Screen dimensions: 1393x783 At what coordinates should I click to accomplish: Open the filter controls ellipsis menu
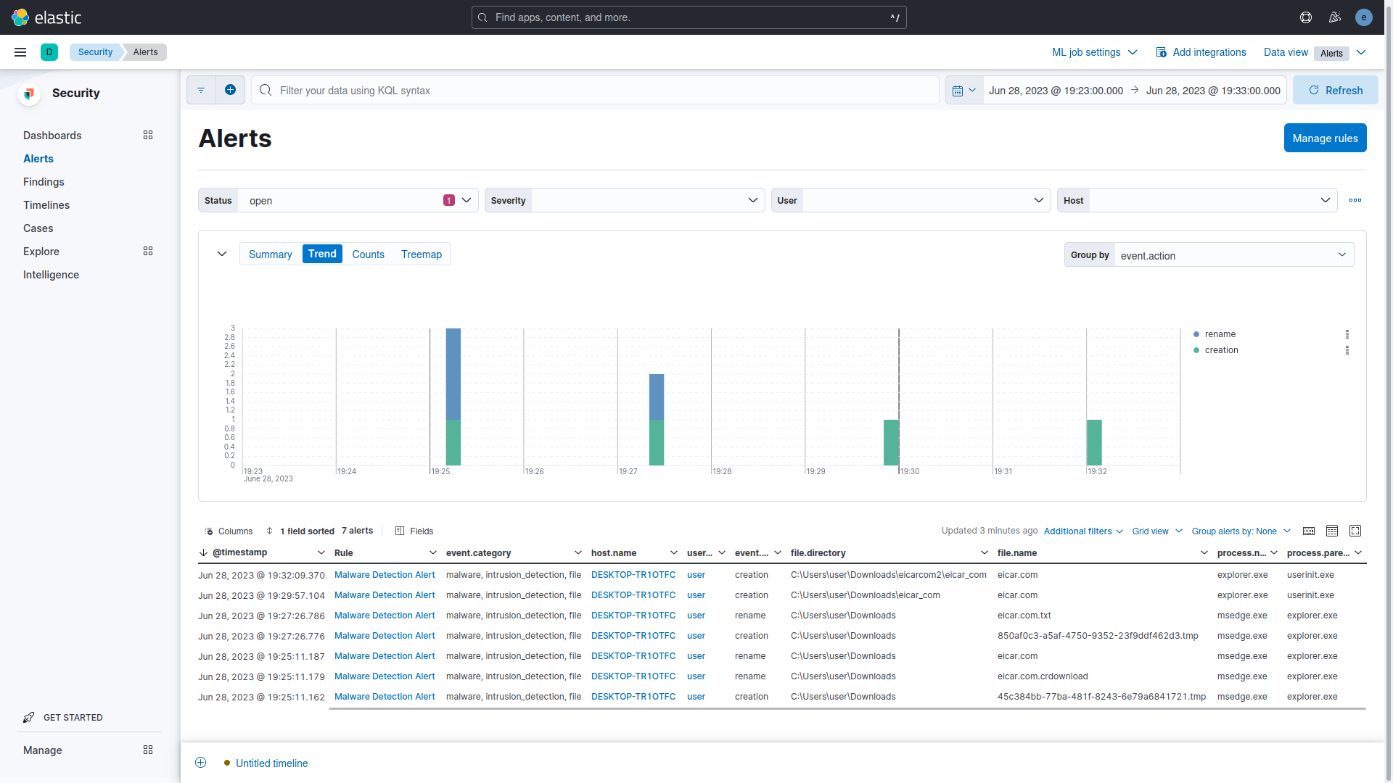[1355, 200]
